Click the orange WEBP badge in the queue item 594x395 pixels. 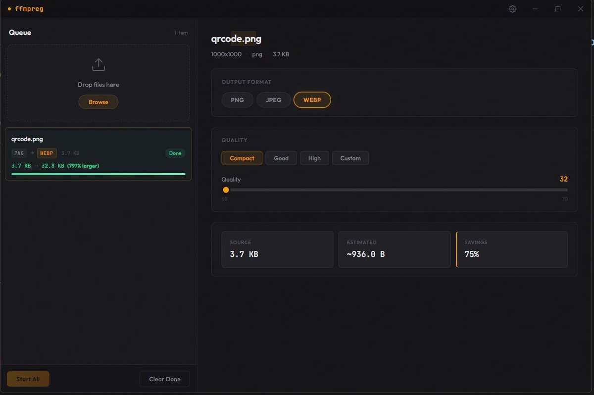pyautogui.click(x=47, y=153)
